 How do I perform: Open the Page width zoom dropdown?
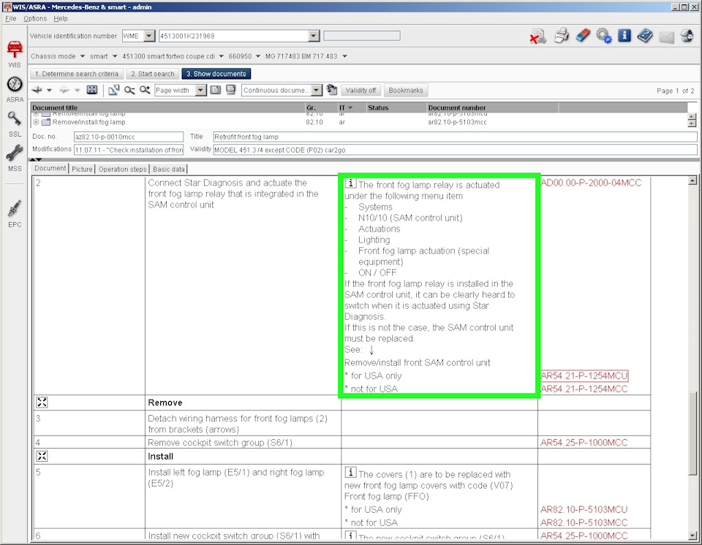(200, 91)
